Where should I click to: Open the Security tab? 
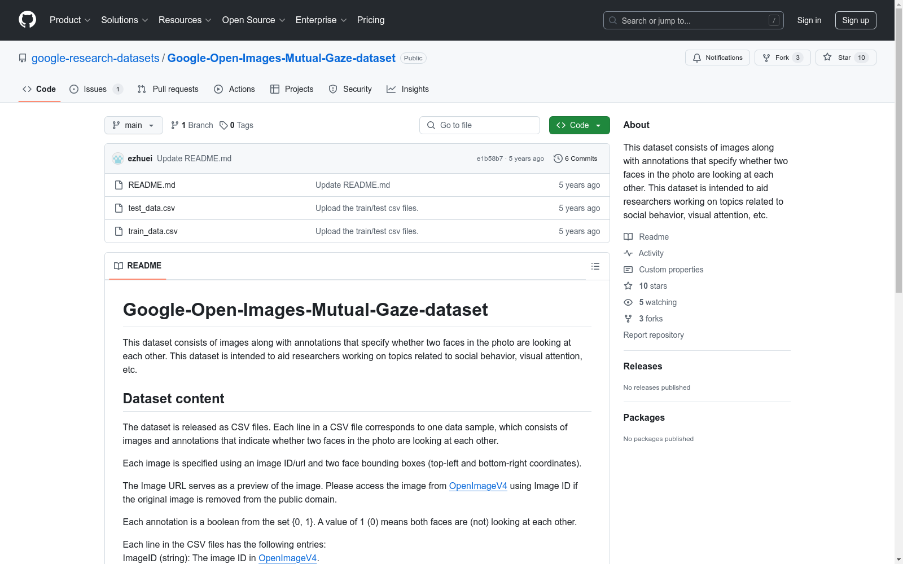coord(350,89)
